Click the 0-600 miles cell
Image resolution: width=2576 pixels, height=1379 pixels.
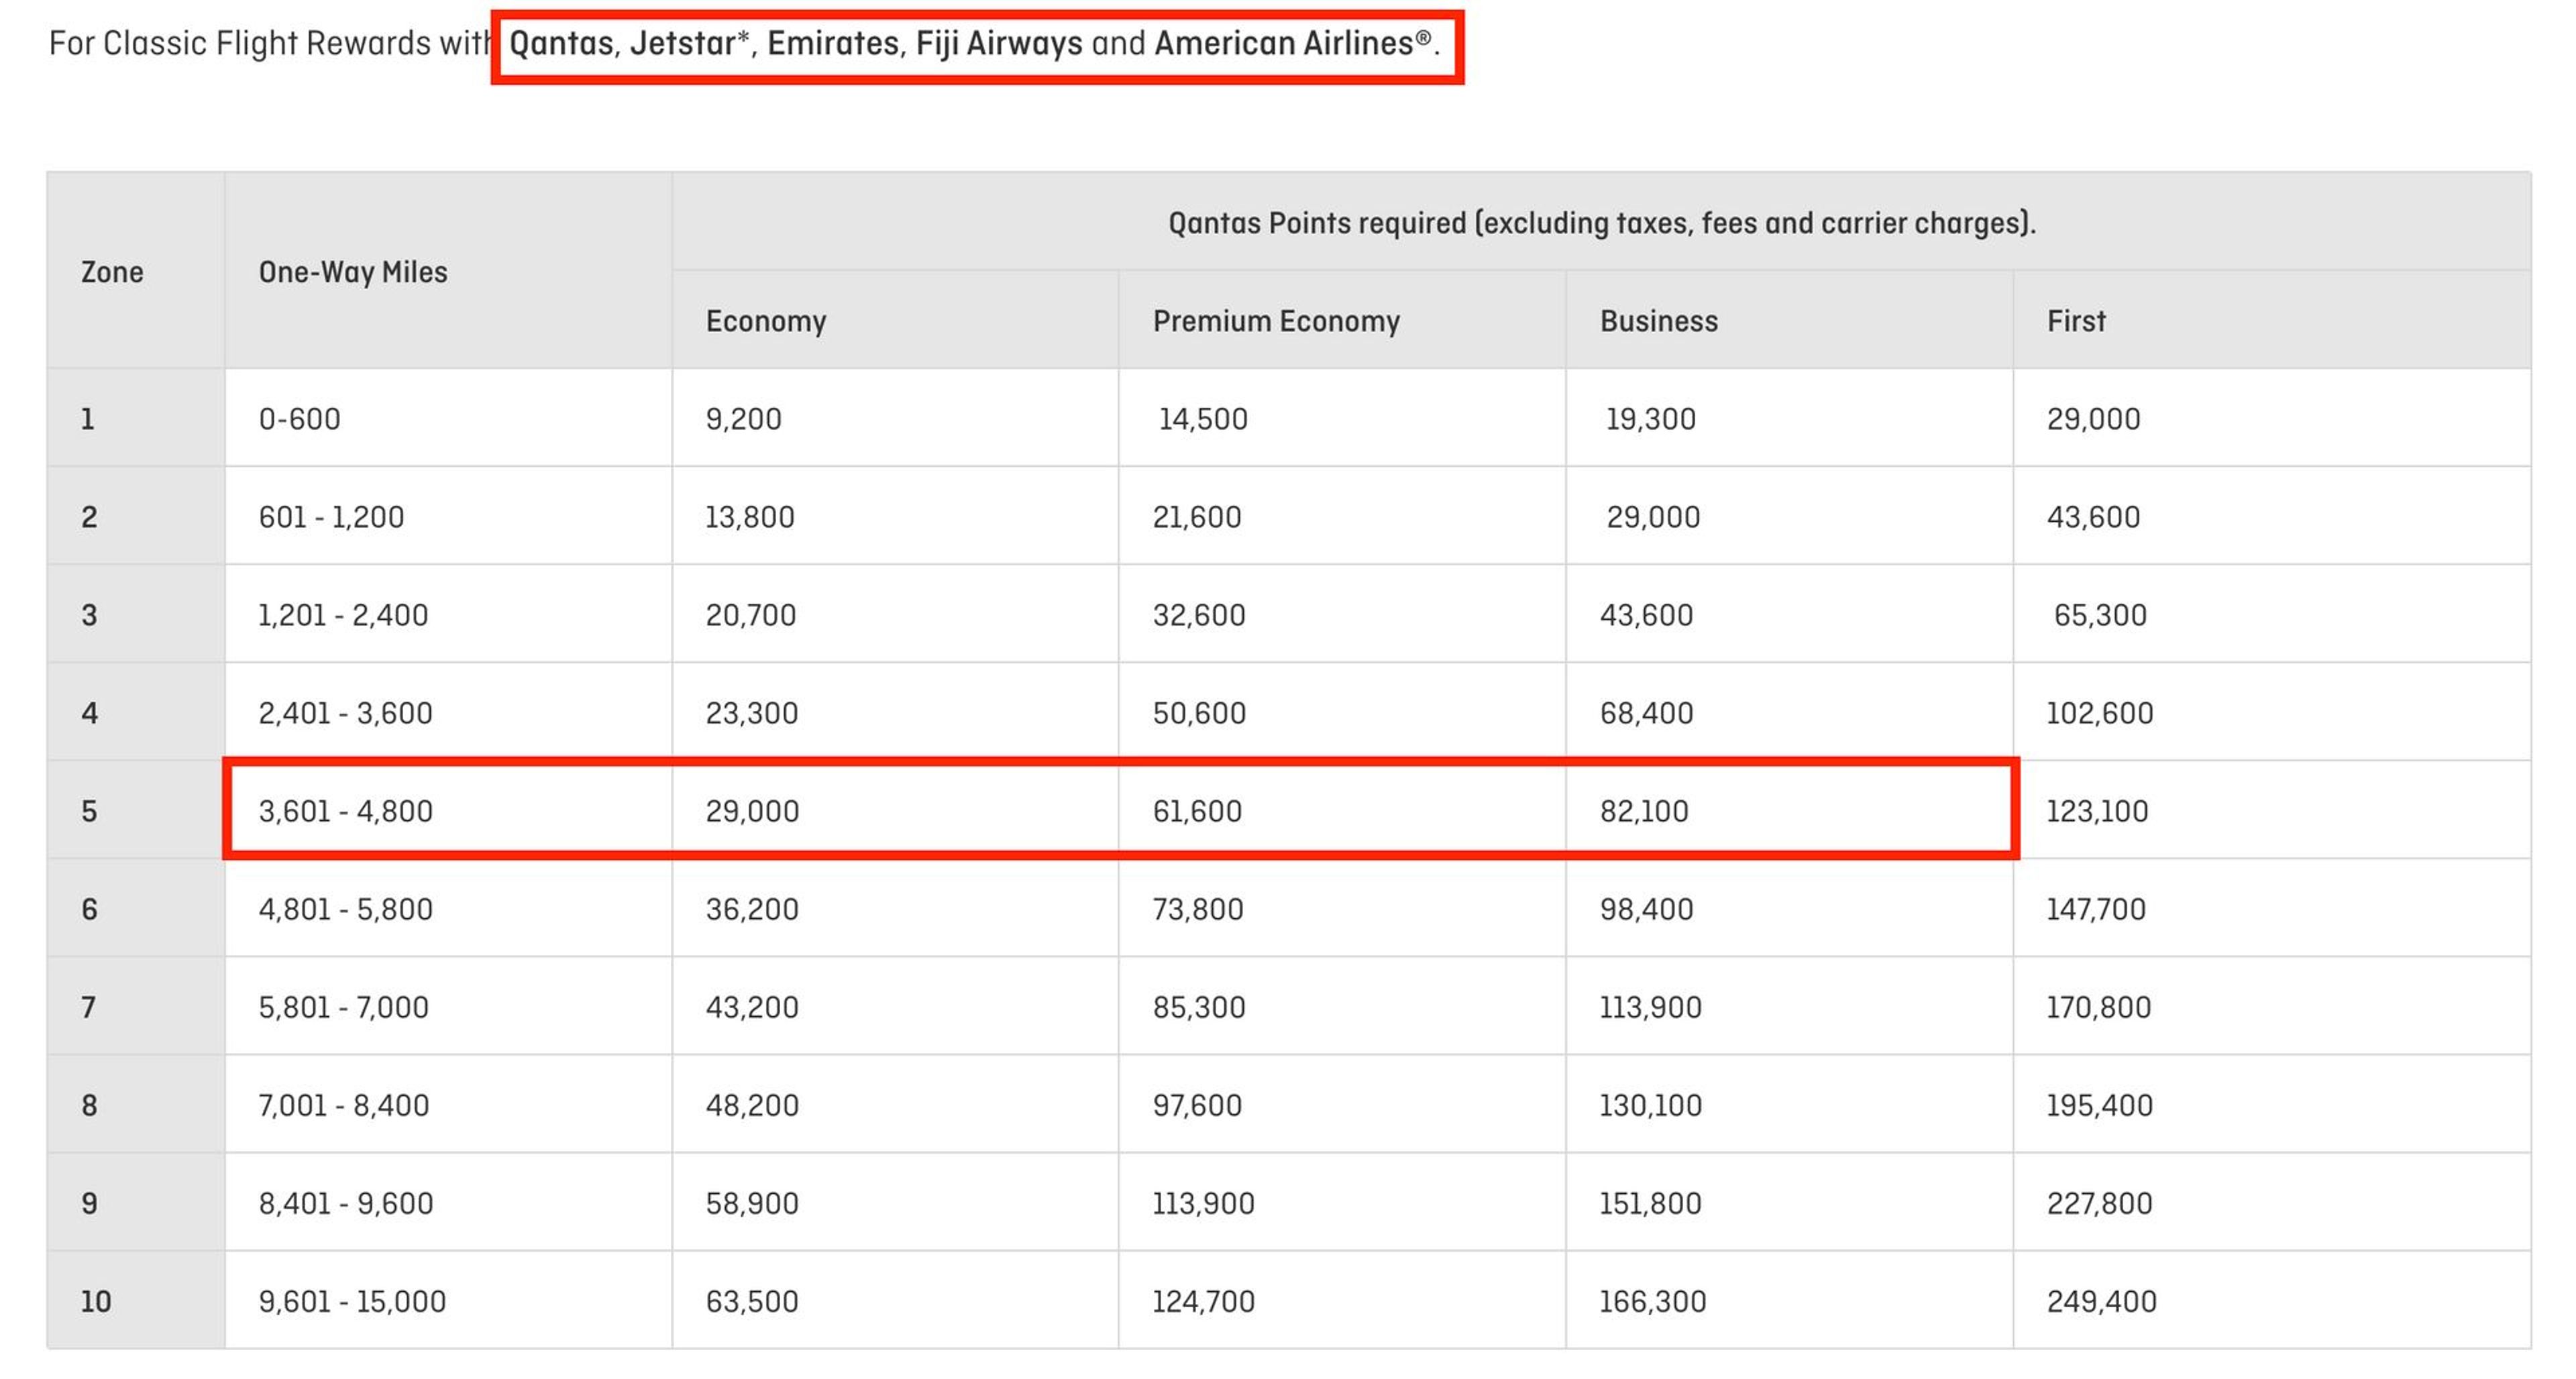tap(448, 418)
